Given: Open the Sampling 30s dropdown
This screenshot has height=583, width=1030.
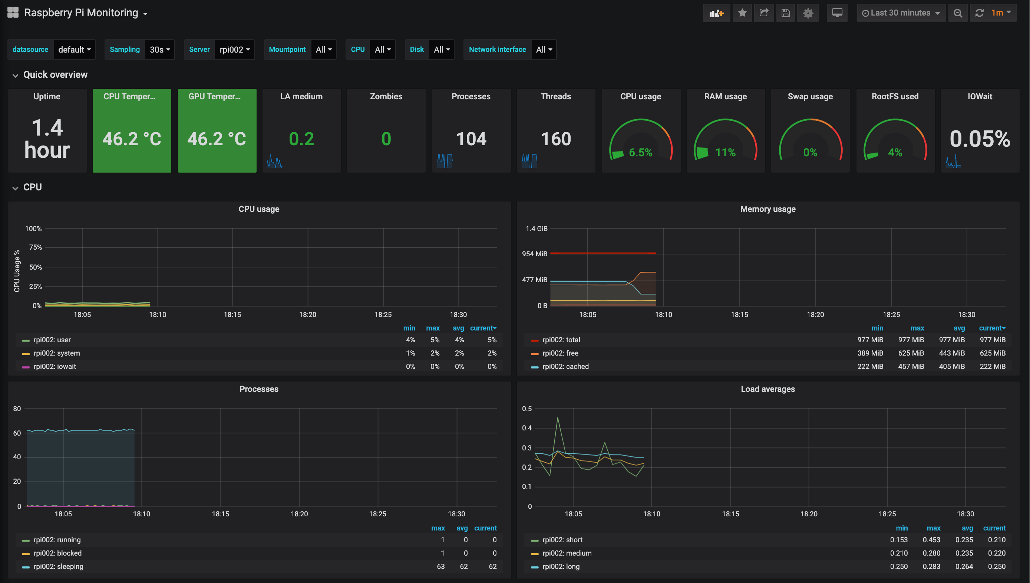Looking at the screenshot, I should [x=159, y=50].
